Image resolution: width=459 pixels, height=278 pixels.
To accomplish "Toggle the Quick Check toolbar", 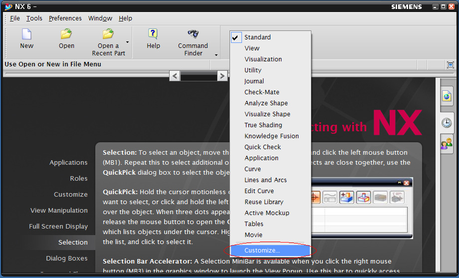I will coord(270,147).
